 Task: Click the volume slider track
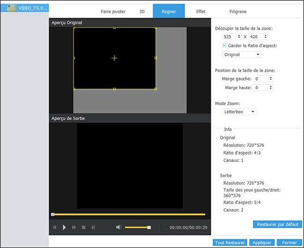[137, 227]
